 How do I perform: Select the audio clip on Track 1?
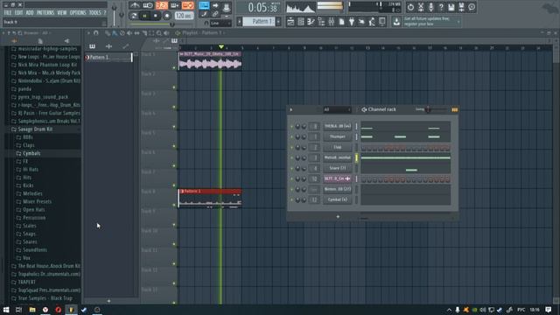[x=210, y=61]
